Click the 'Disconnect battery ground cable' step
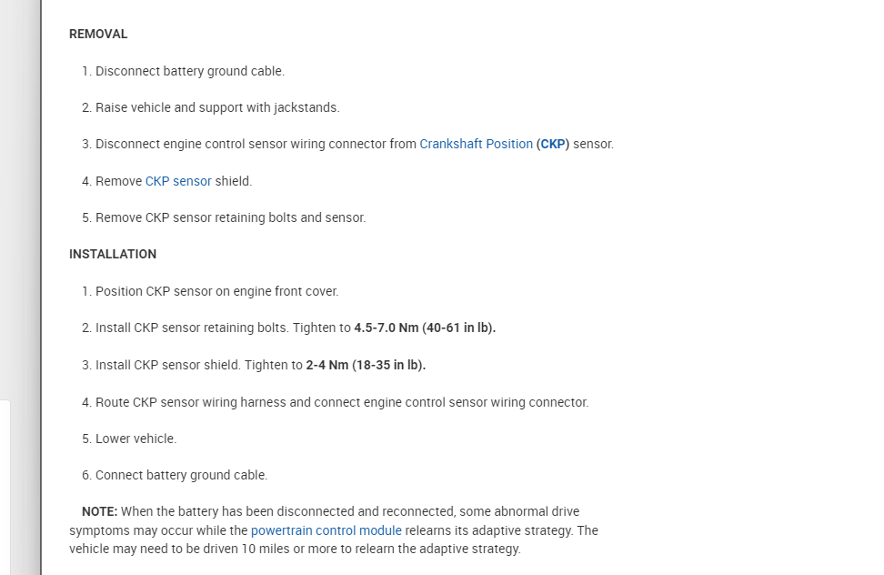884x575 pixels. coord(189,71)
